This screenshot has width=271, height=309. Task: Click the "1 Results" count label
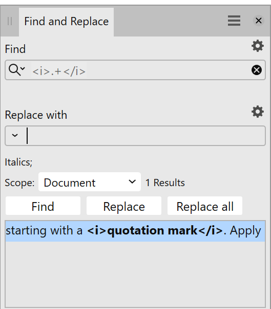coord(165,183)
